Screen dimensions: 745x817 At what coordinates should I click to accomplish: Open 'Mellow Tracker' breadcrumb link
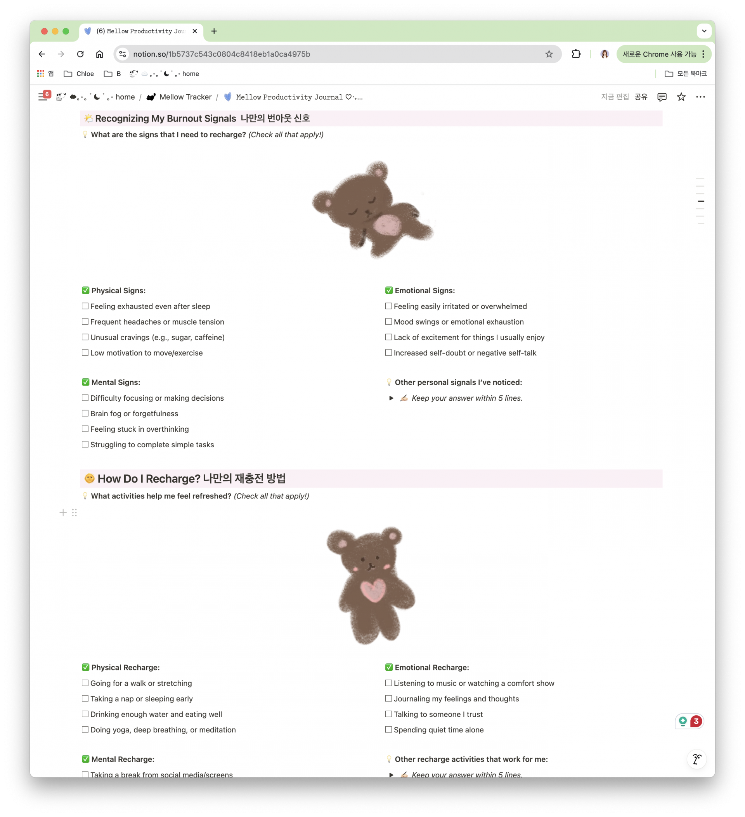point(185,97)
